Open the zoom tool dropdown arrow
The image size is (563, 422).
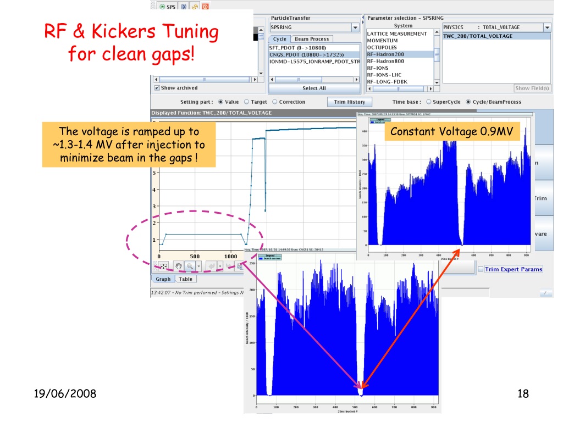(x=199, y=266)
